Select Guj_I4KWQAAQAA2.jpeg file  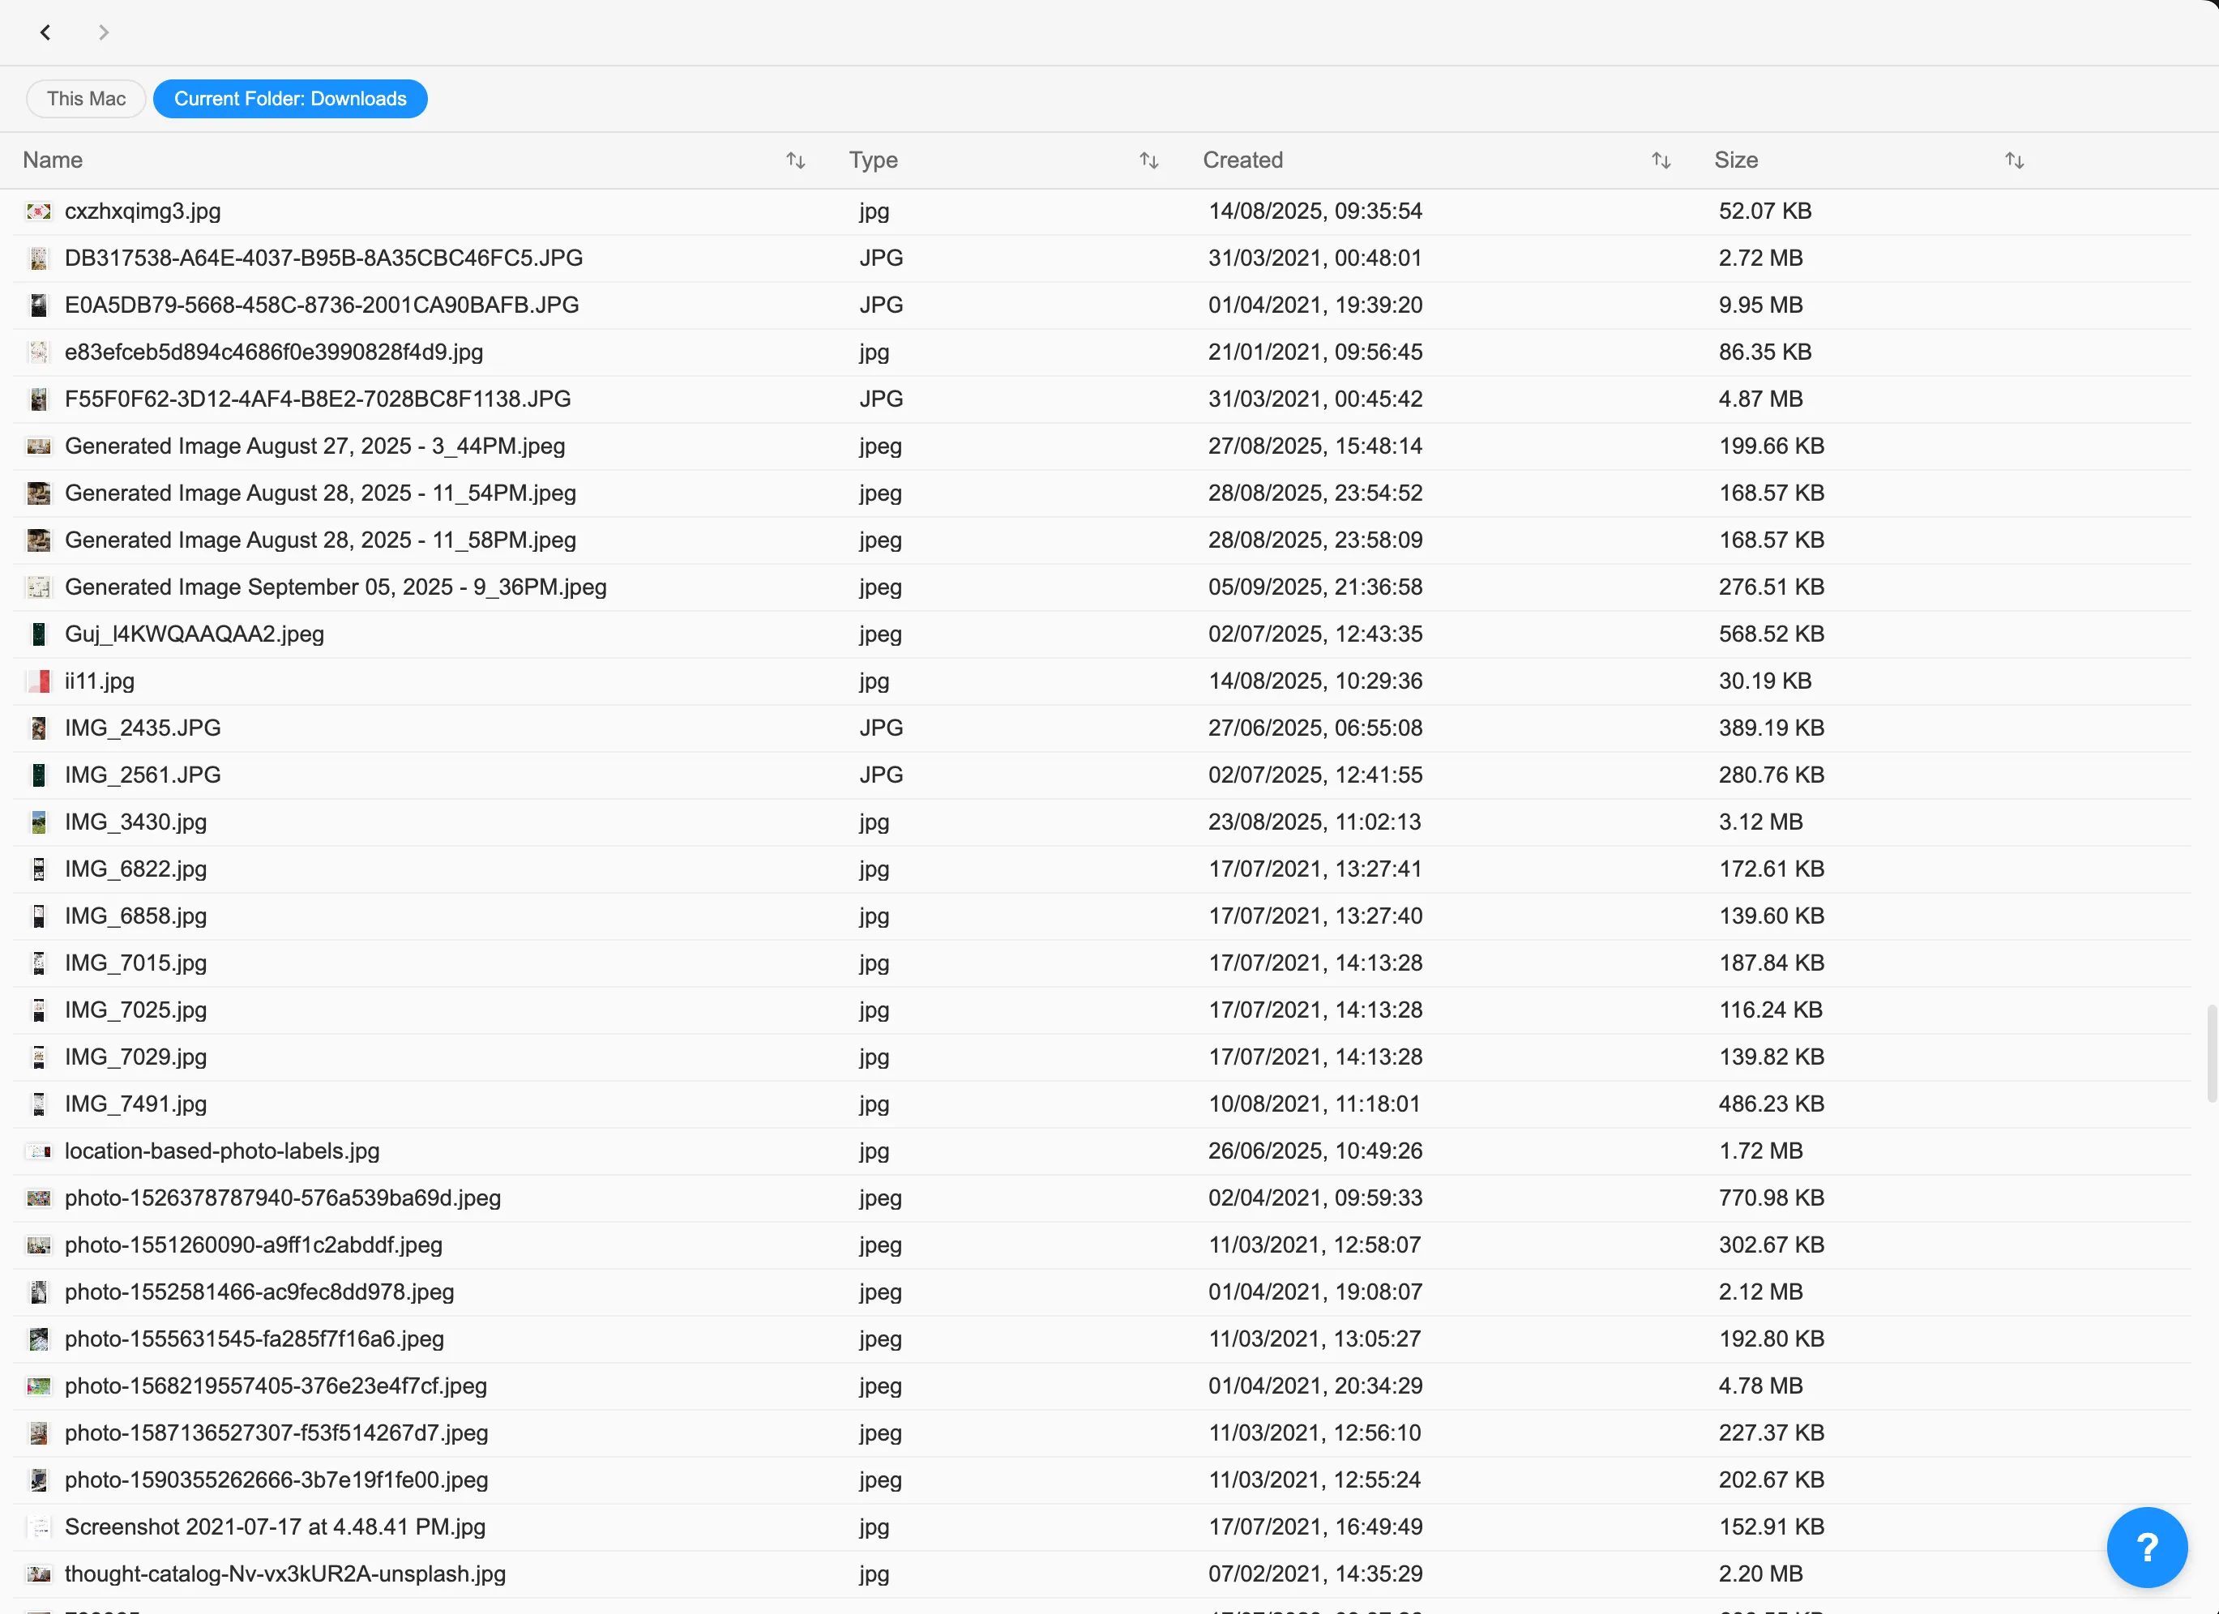195,634
